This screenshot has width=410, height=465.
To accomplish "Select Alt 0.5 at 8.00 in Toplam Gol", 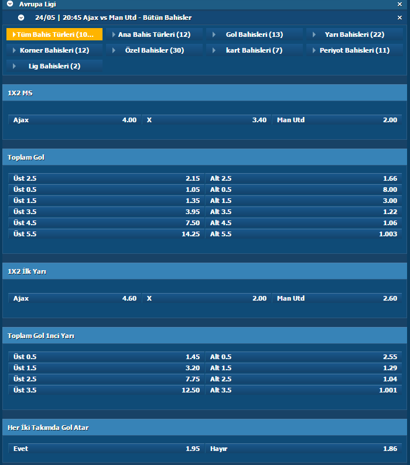I will [303, 190].
